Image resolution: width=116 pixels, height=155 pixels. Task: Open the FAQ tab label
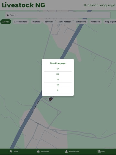103,152
